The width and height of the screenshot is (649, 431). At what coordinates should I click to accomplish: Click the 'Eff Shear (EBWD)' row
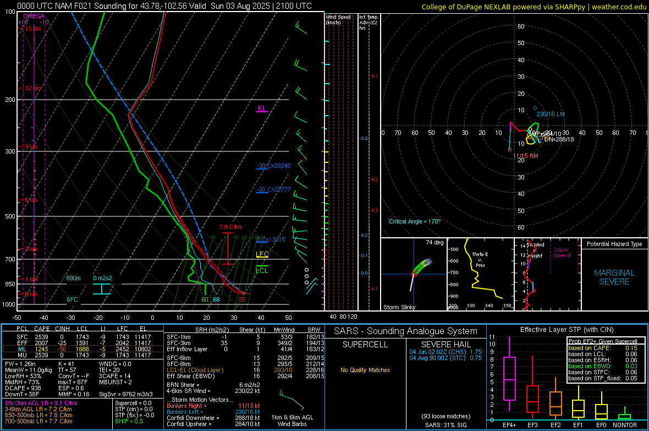pos(244,376)
